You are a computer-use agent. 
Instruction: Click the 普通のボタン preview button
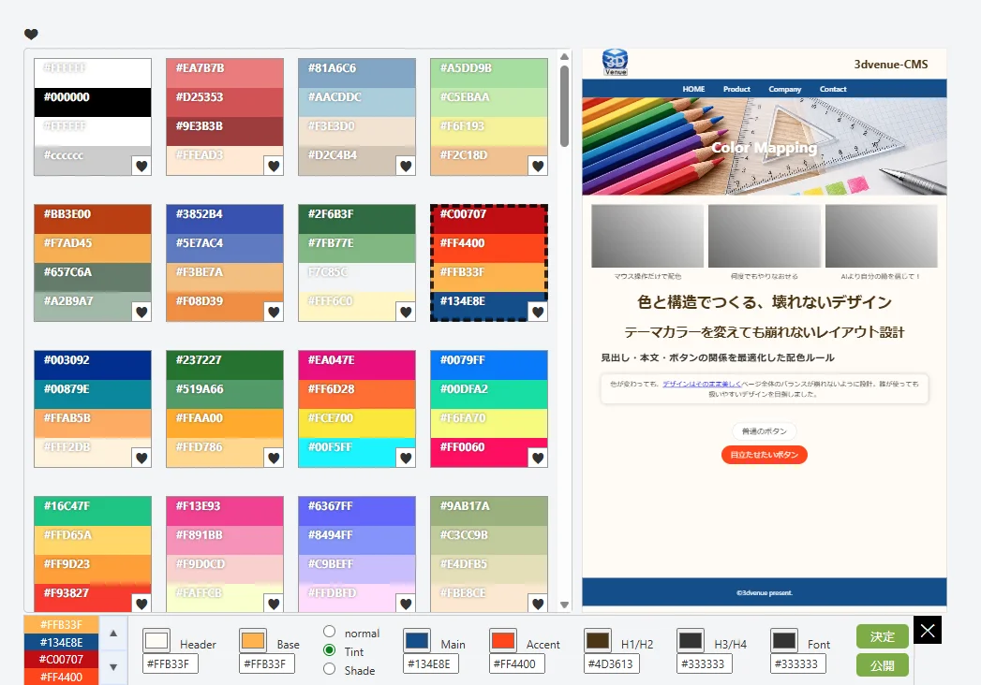tap(764, 431)
